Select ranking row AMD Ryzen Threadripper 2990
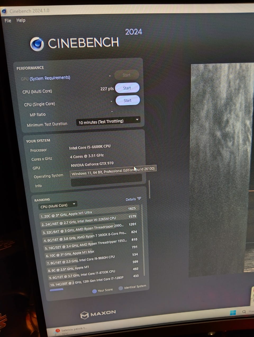 tap(90, 228)
